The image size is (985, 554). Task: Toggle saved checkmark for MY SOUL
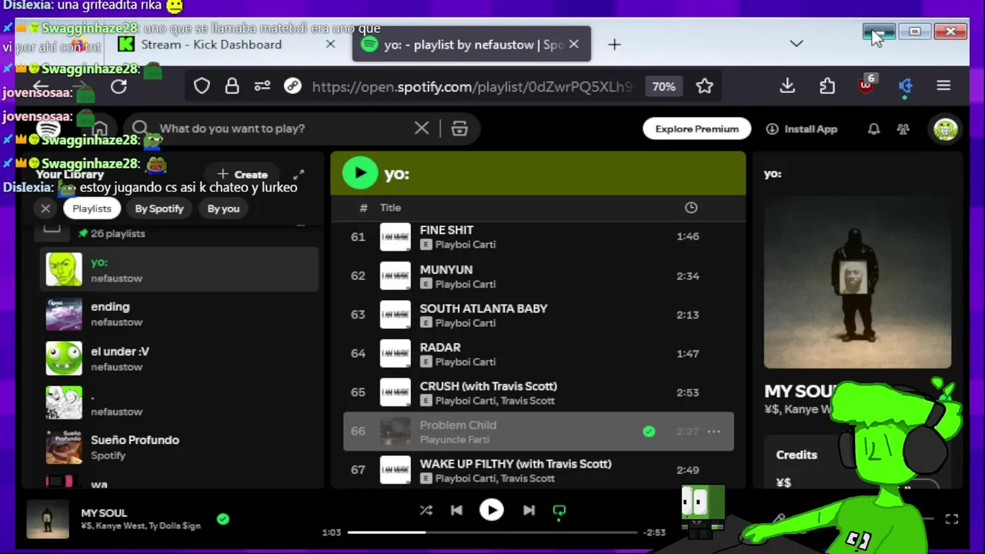pyautogui.click(x=222, y=519)
